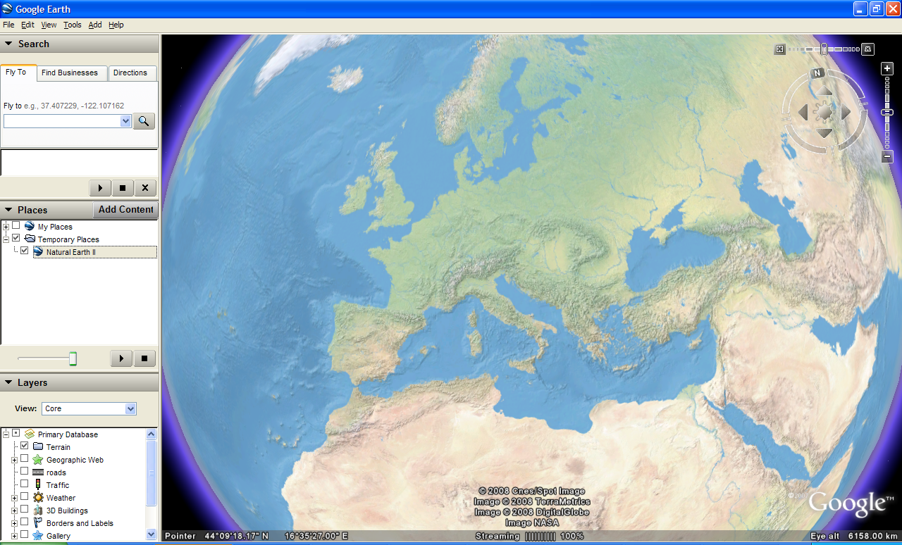This screenshot has height=545, width=902.
Task: Collapse the Search panel
Action: 8,44
